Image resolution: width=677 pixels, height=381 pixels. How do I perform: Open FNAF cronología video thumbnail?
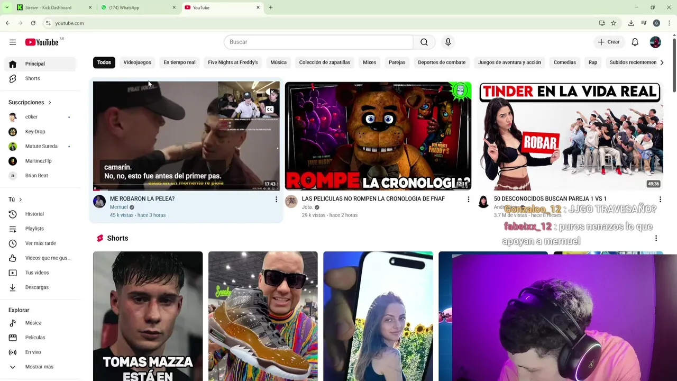[x=378, y=136]
